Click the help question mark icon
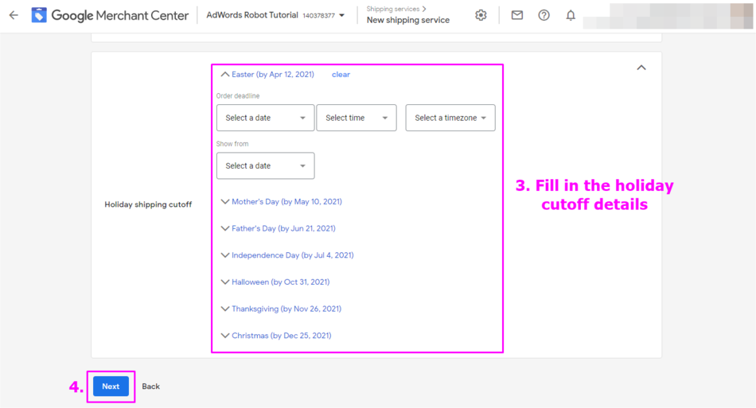Screen dimensions: 756x408 [544, 15]
